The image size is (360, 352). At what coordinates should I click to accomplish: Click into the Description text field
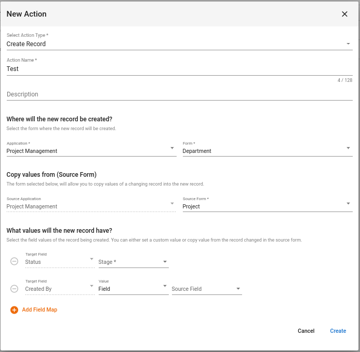[x=180, y=94]
